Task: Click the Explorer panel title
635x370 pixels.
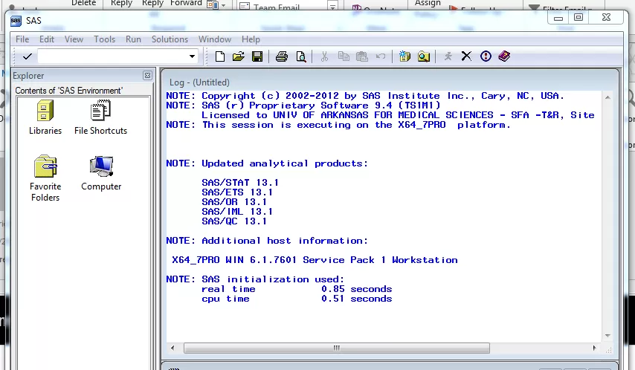Action: (28, 76)
